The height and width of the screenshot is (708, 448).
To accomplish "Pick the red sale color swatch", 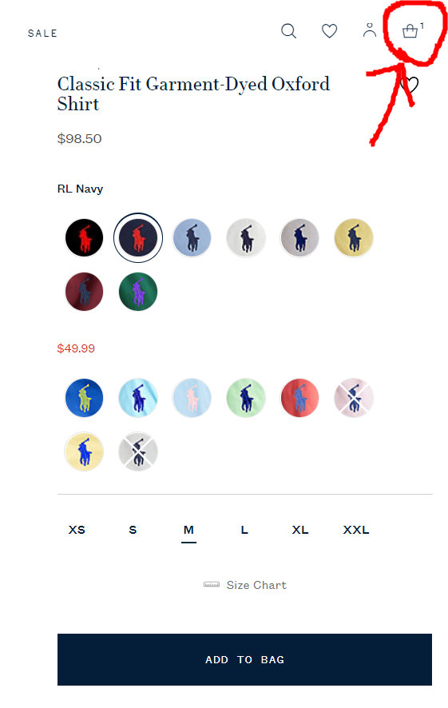I will click(x=299, y=398).
